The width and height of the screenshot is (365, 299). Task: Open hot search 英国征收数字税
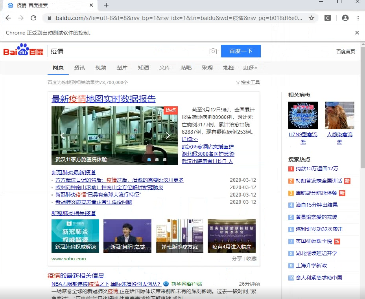click(314, 241)
